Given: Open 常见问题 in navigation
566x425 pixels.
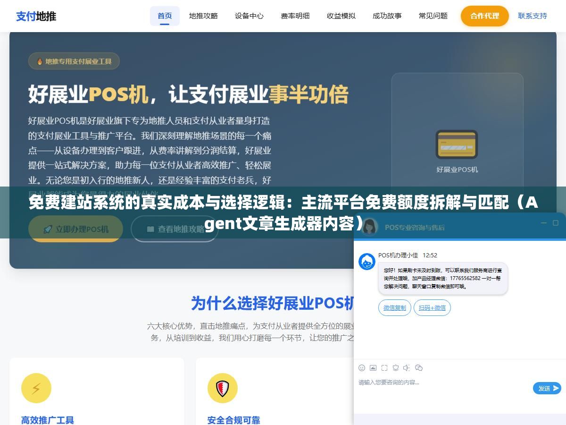Looking at the screenshot, I should 433,16.
